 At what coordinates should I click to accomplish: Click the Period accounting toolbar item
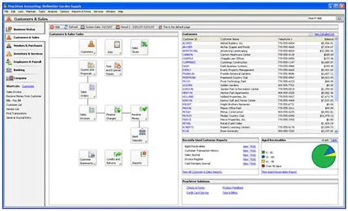click(x=135, y=27)
